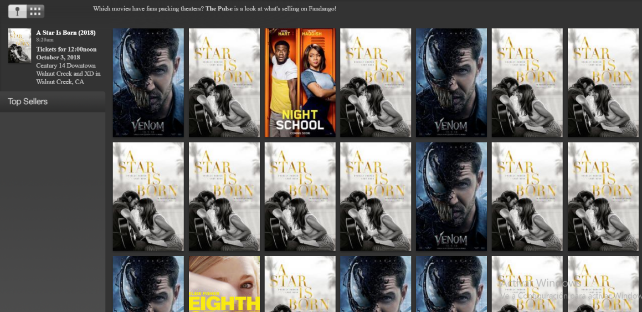The height and width of the screenshot is (312, 642).
Task: Click the Star Is Born poster right of Eighth Grade
Action: coord(300,284)
